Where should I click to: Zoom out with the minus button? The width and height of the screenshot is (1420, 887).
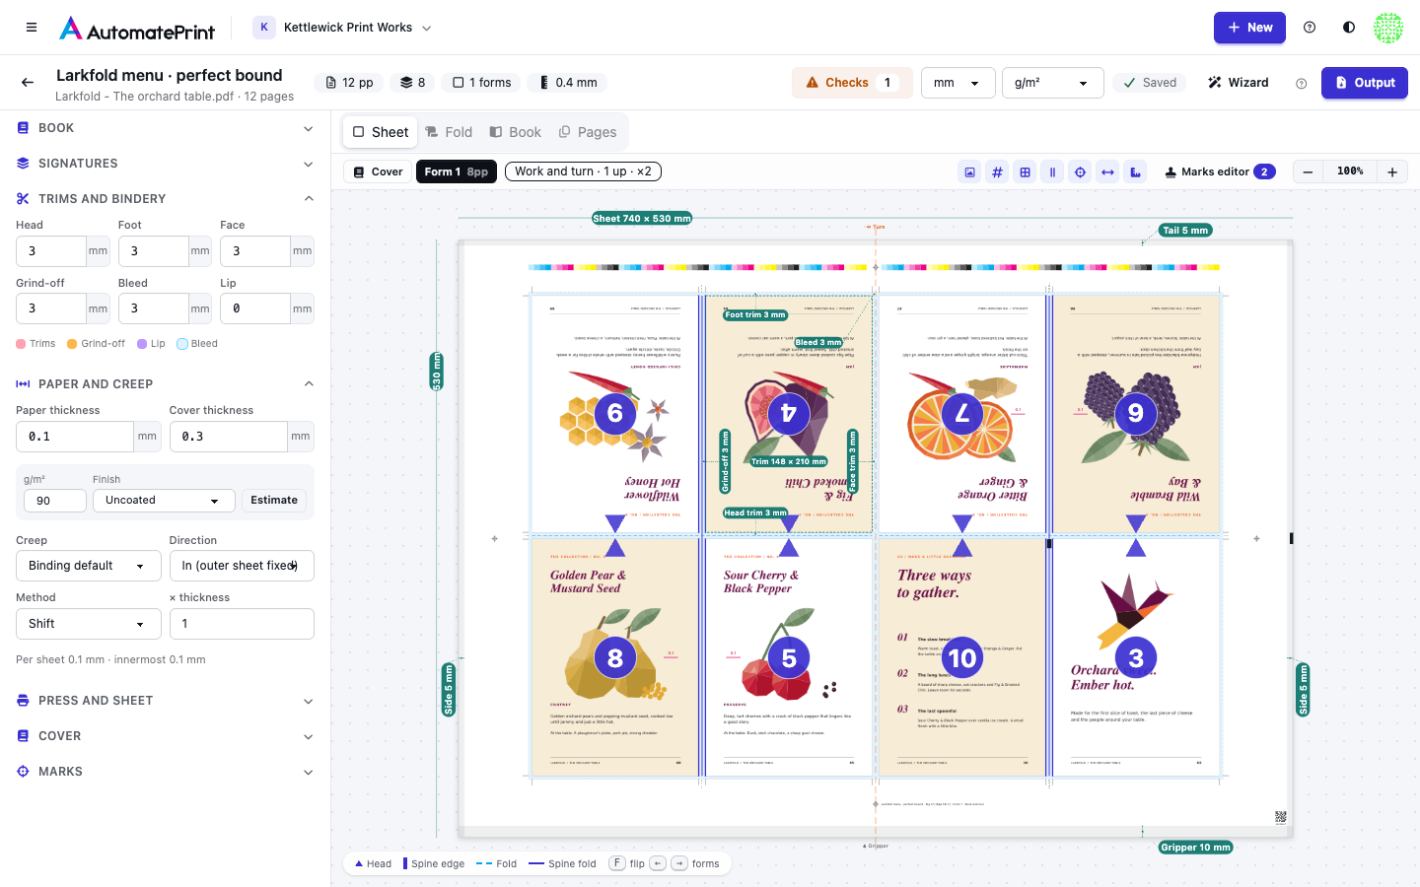click(1308, 172)
